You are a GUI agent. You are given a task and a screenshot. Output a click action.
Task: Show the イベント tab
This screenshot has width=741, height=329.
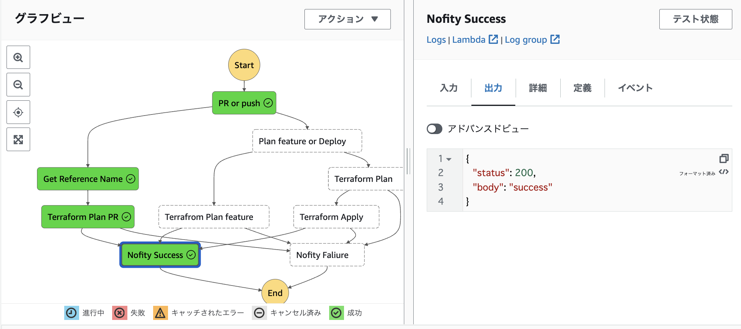click(x=635, y=88)
